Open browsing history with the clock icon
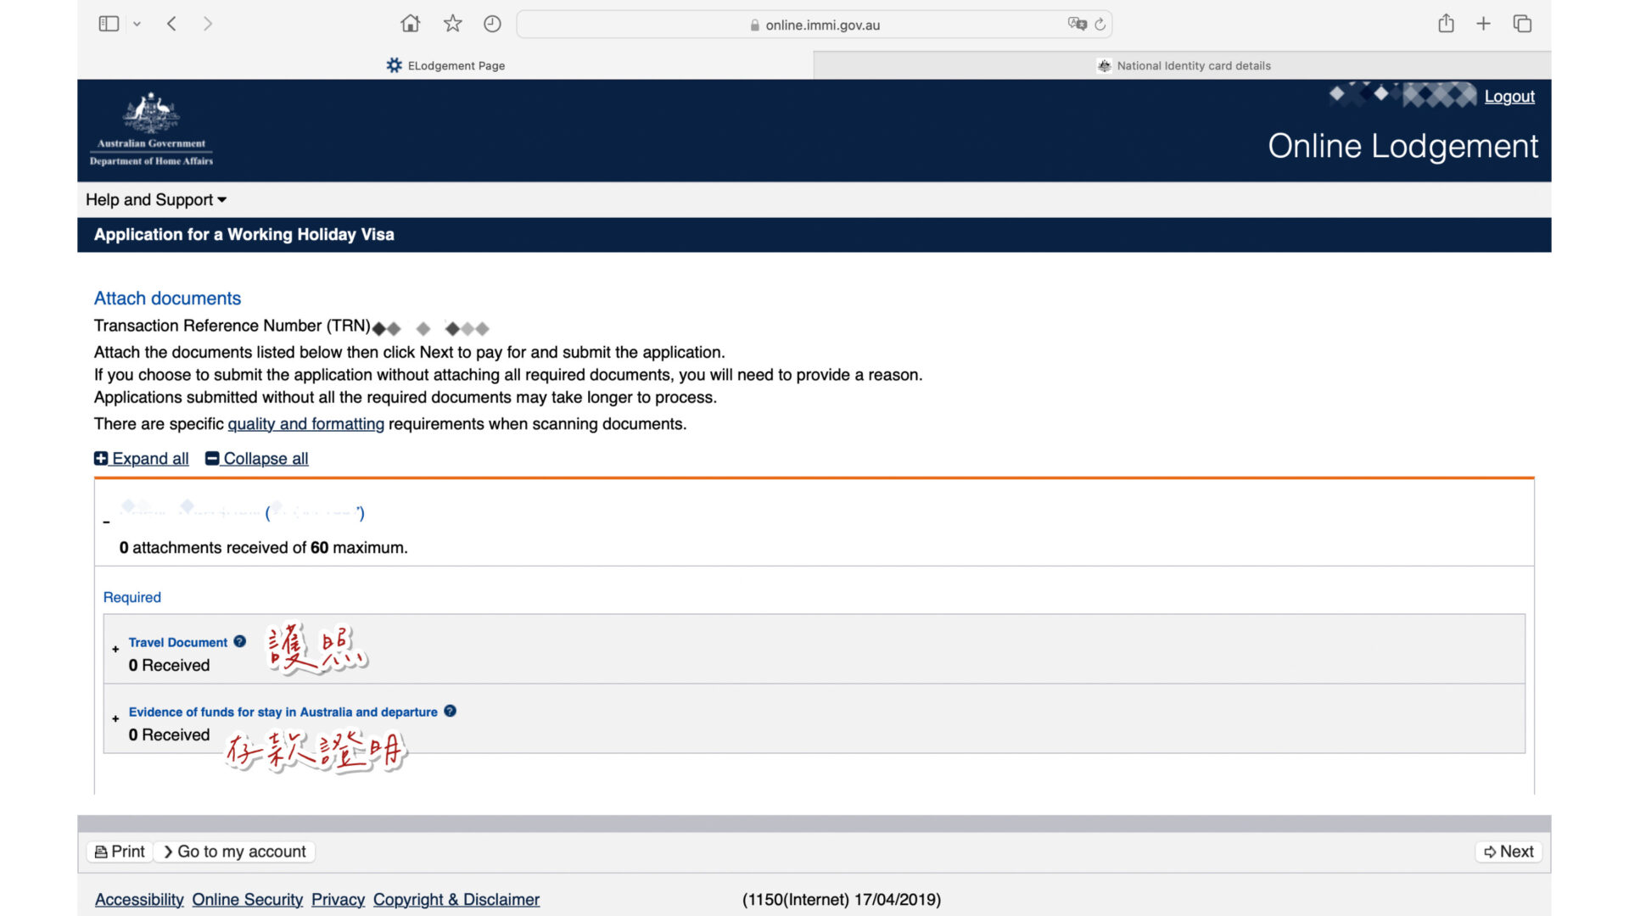 click(492, 24)
